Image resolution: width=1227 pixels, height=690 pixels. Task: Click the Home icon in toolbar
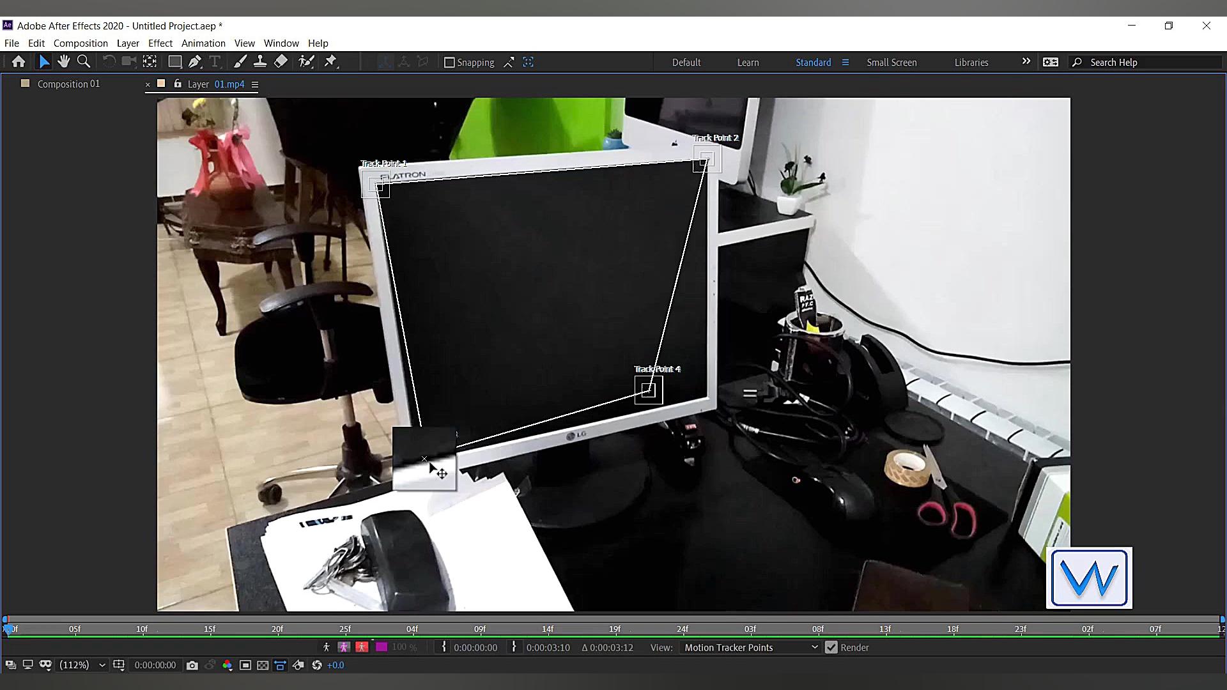pyautogui.click(x=19, y=62)
